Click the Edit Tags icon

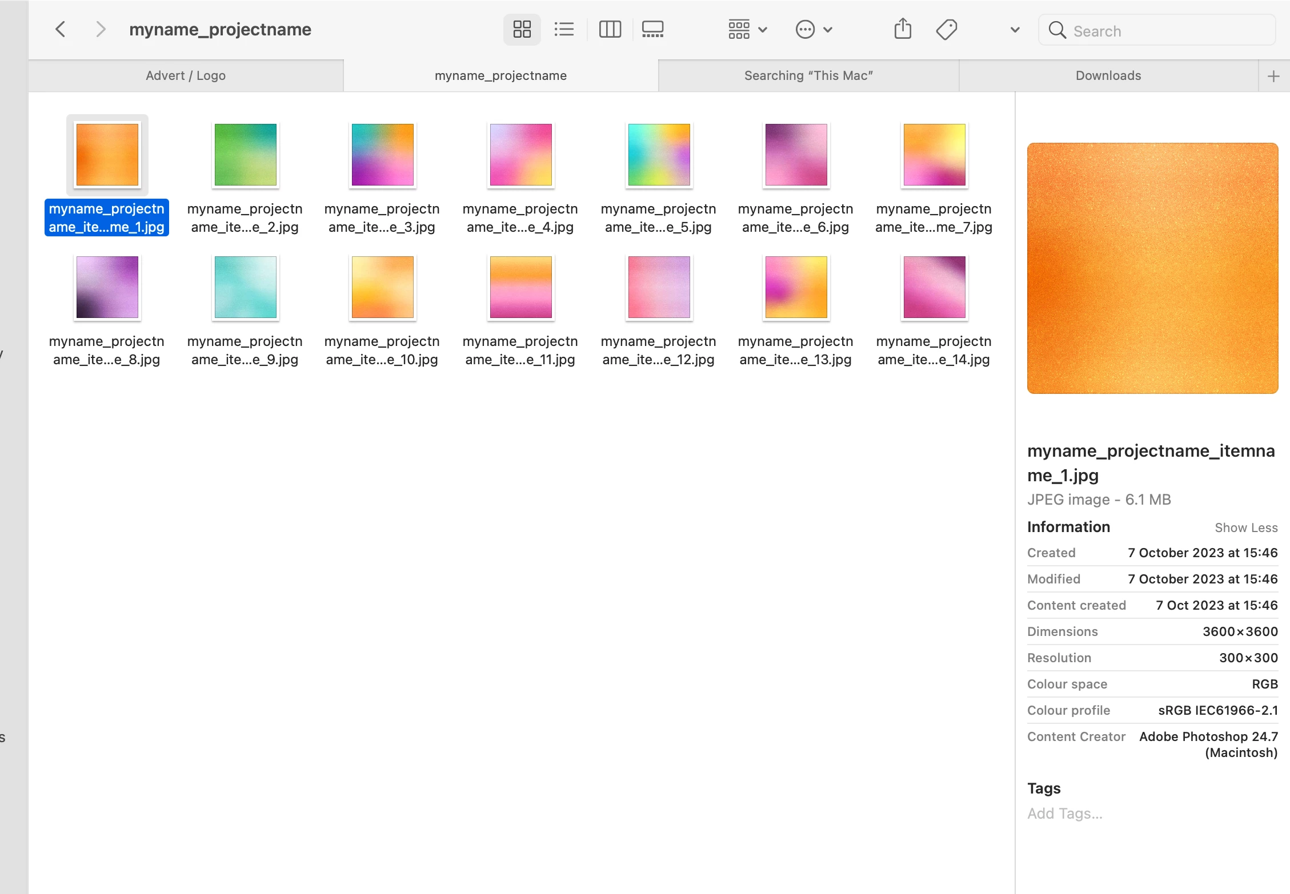[x=947, y=29]
